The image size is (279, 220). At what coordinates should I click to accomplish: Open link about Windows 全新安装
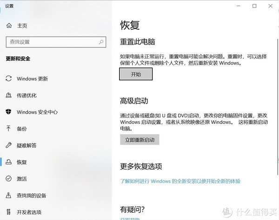pos(180,181)
